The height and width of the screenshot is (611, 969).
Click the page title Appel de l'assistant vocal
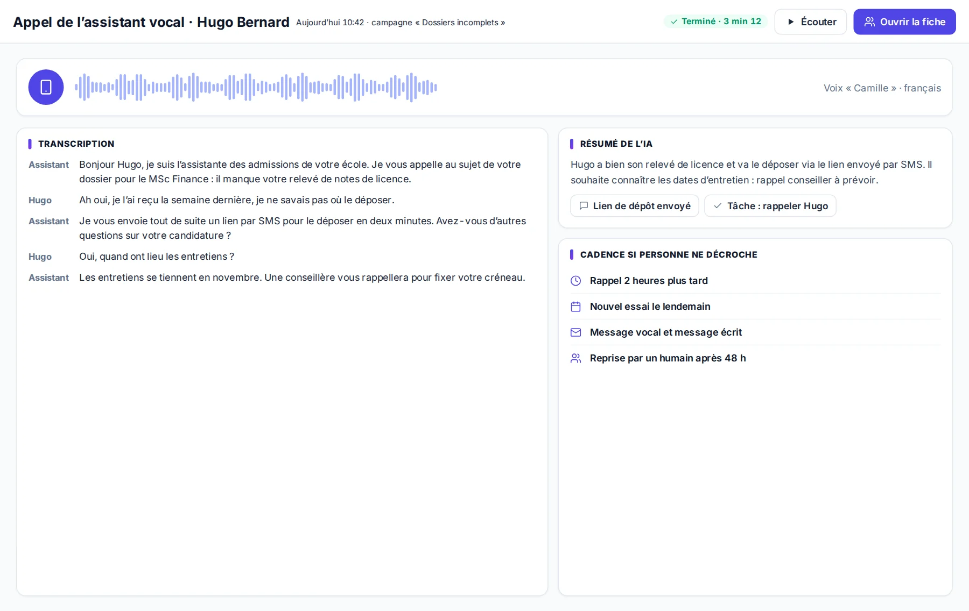(151, 22)
